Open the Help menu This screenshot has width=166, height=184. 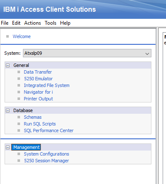(x=65, y=23)
